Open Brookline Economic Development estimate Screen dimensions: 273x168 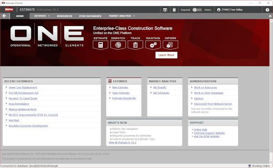point(28,126)
